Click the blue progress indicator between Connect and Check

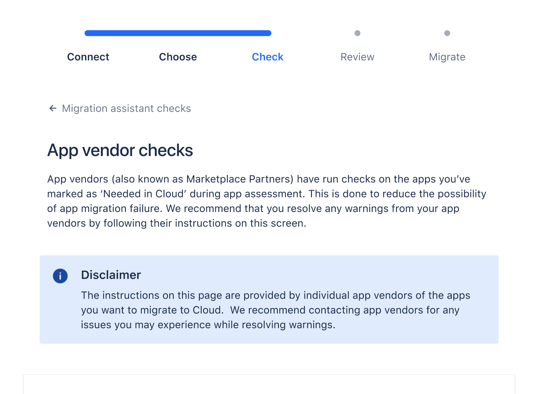click(178, 33)
